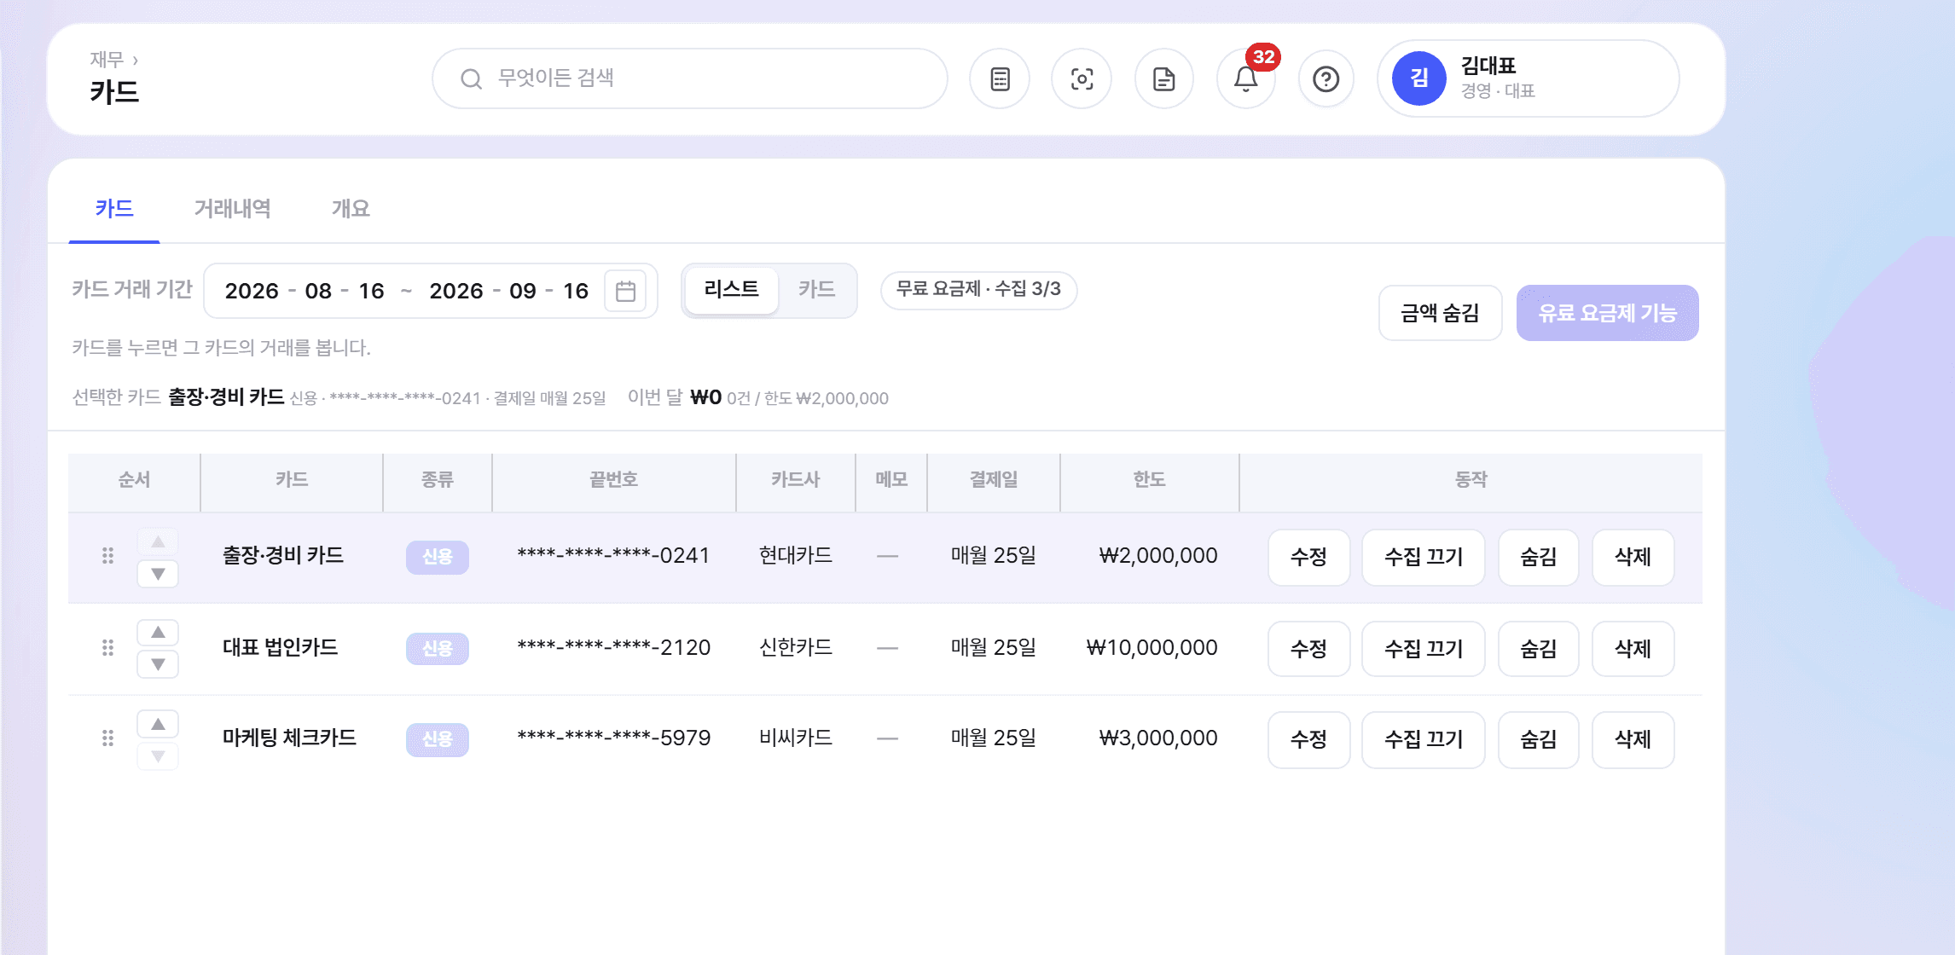Click the scan capture icon in the header
Screen dimensions: 1955x955
point(1082,79)
